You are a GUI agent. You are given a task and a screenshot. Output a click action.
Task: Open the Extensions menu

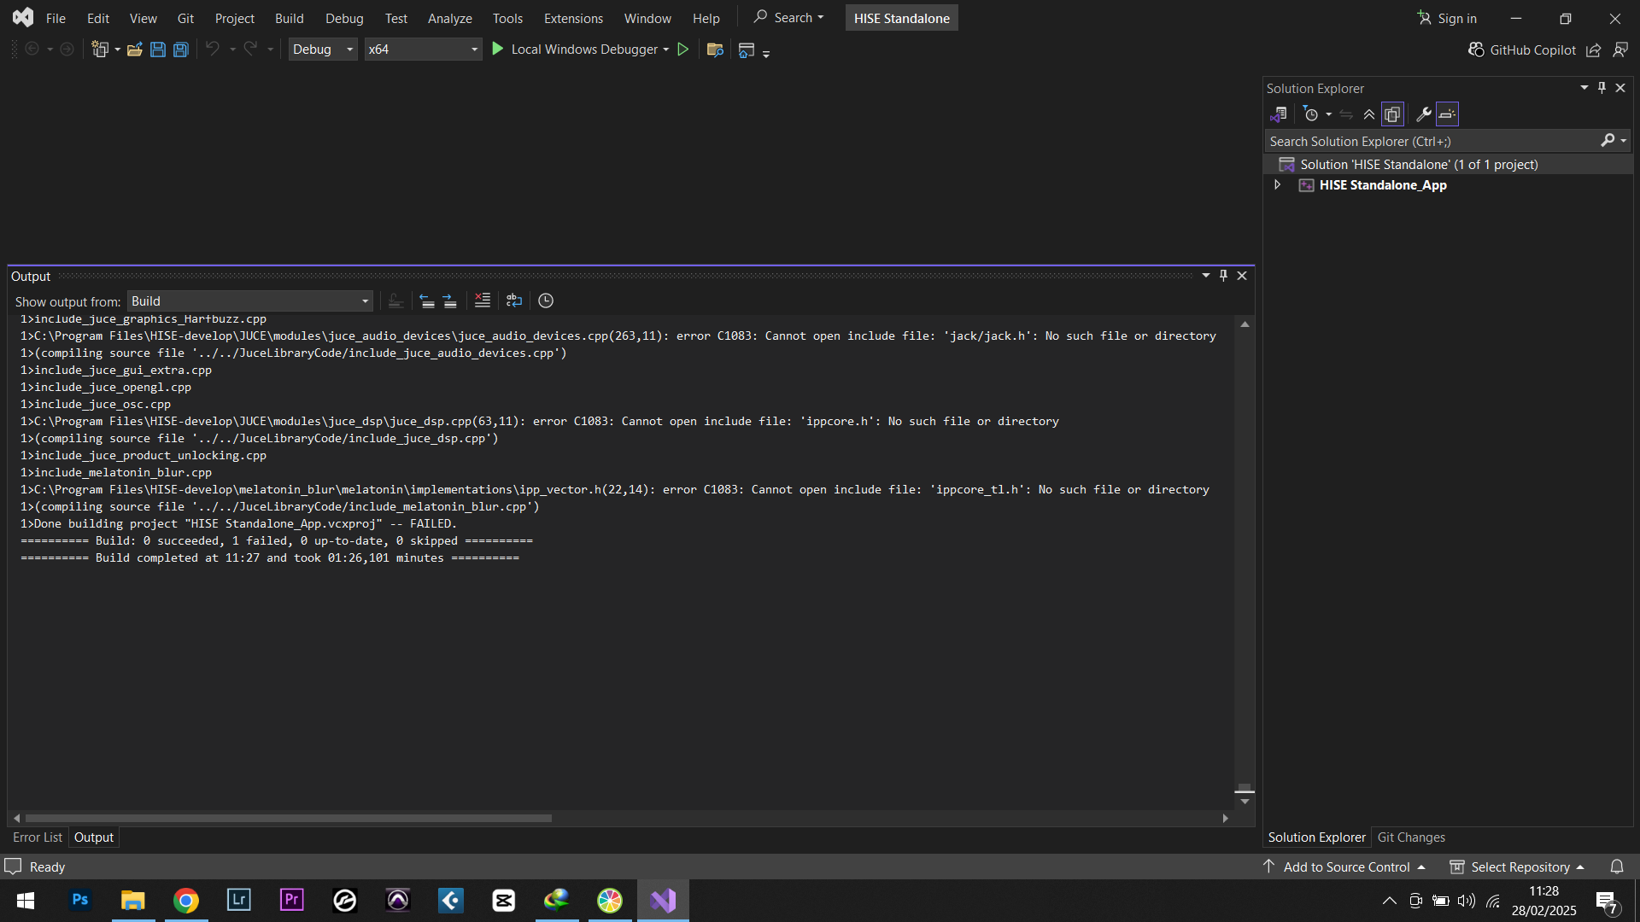(x=573, y=18)
